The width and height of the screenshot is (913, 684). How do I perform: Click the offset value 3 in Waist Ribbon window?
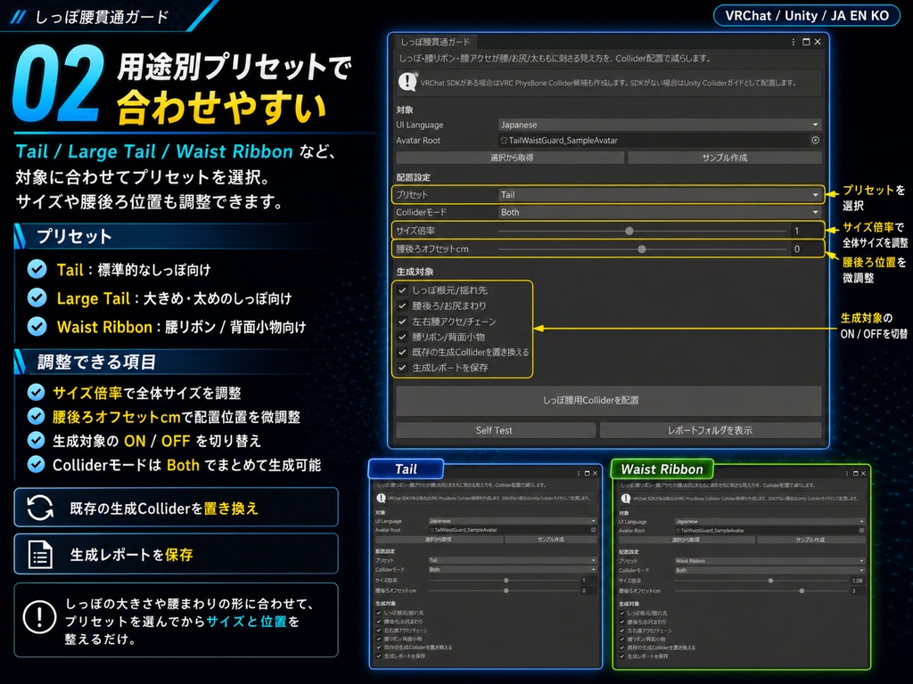858,590
